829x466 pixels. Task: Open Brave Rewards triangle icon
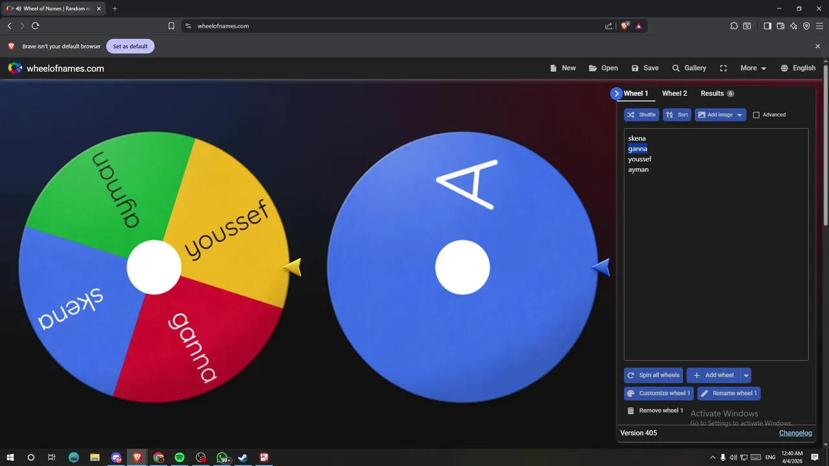coord(639,26)
